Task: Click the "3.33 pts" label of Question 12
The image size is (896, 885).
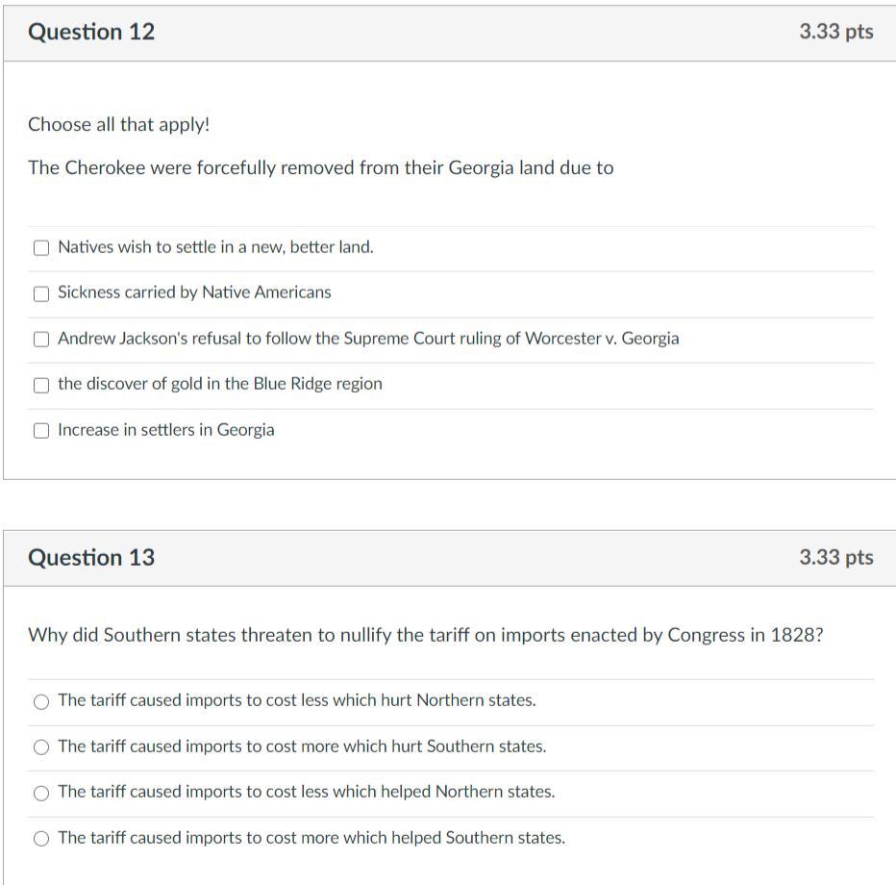Action: point(835,32)
